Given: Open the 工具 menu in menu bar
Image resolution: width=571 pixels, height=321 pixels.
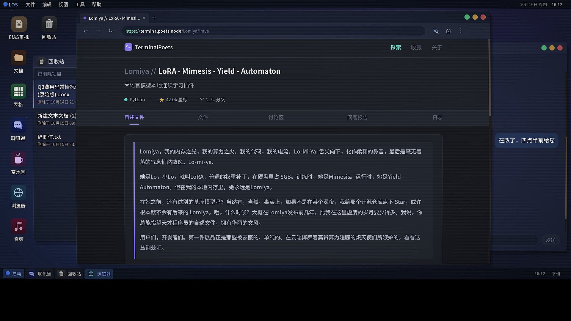Looking at the screenshot, I should (x=80, y=4).
